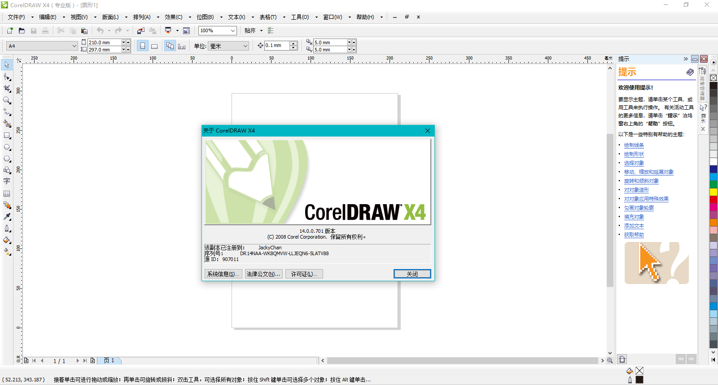The height and width of the screenshot is (385, 718).
Task: Click the Import icon in toolbar
Action: point(141,30)
